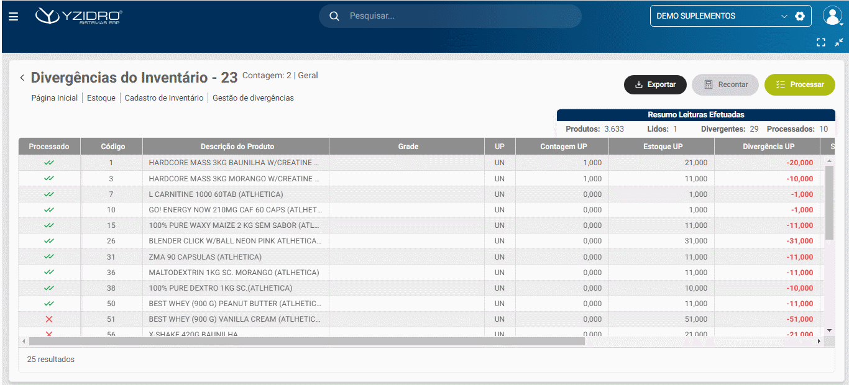Expand the DEMO SUPLEMENTOS company dropdown
The height and width of the screenshot is (385, 849).
[x=784, y=16]
